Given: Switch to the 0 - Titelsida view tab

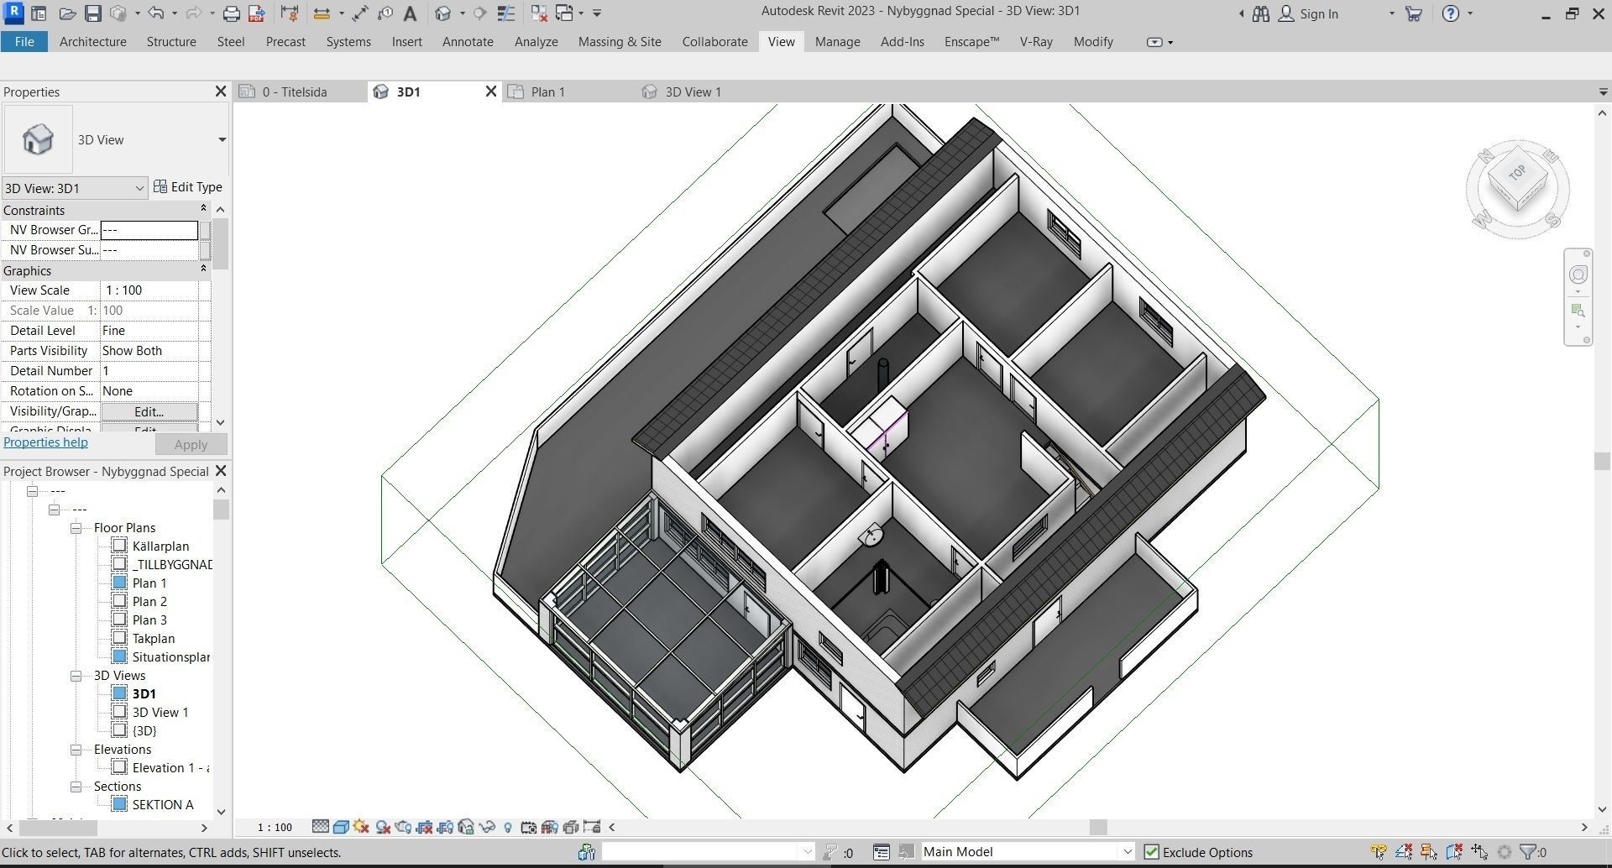Looking at the screenshot, I should [x=295, y=92].
